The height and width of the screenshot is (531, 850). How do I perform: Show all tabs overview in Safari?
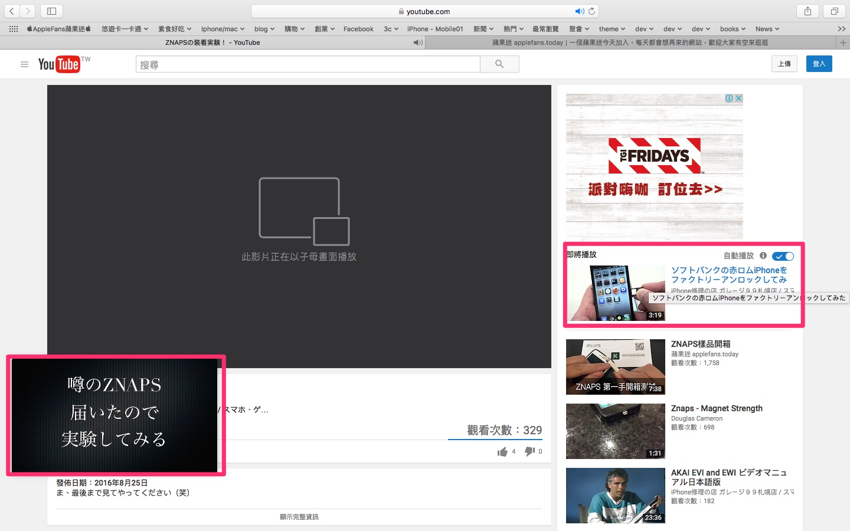pyautogui.click(x=834, y=11)
